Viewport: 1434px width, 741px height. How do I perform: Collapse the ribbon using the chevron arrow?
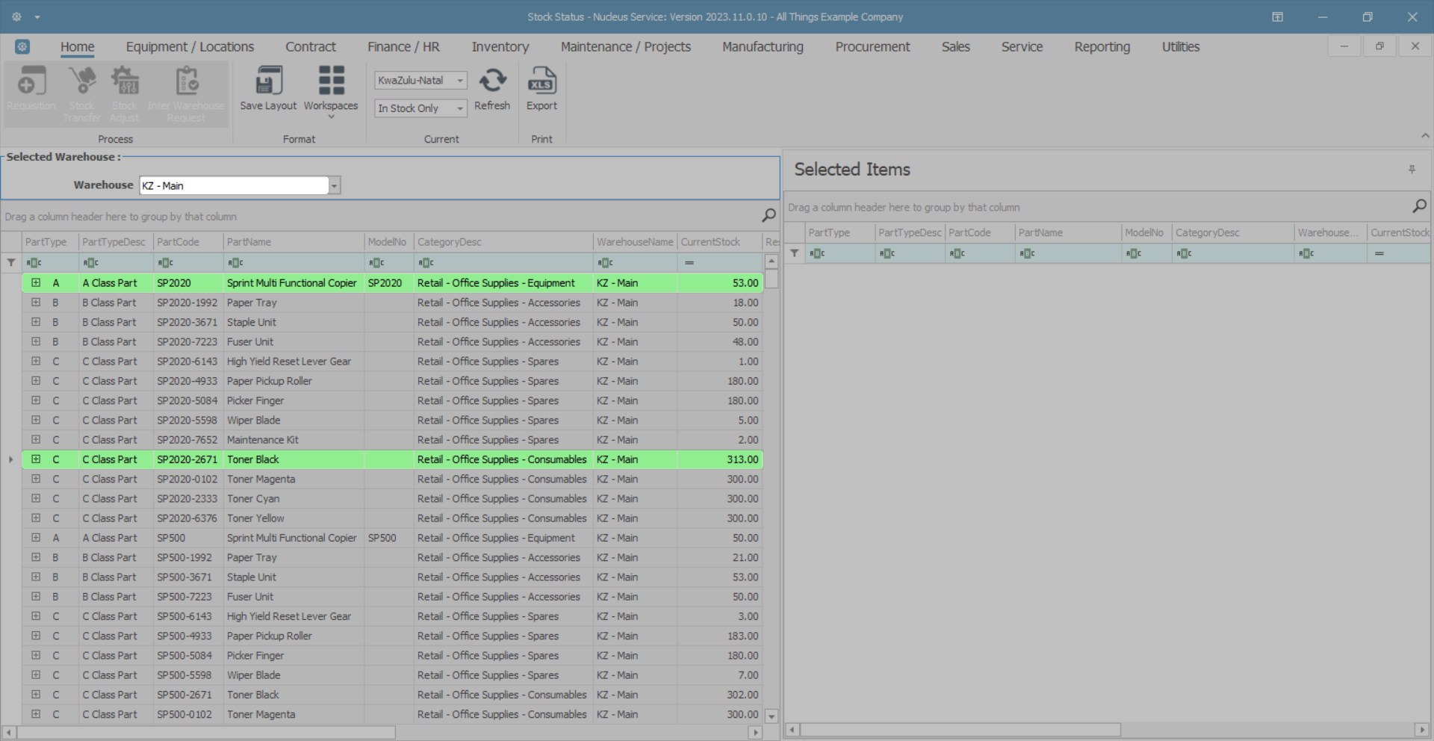click(x=1425, y=136)
